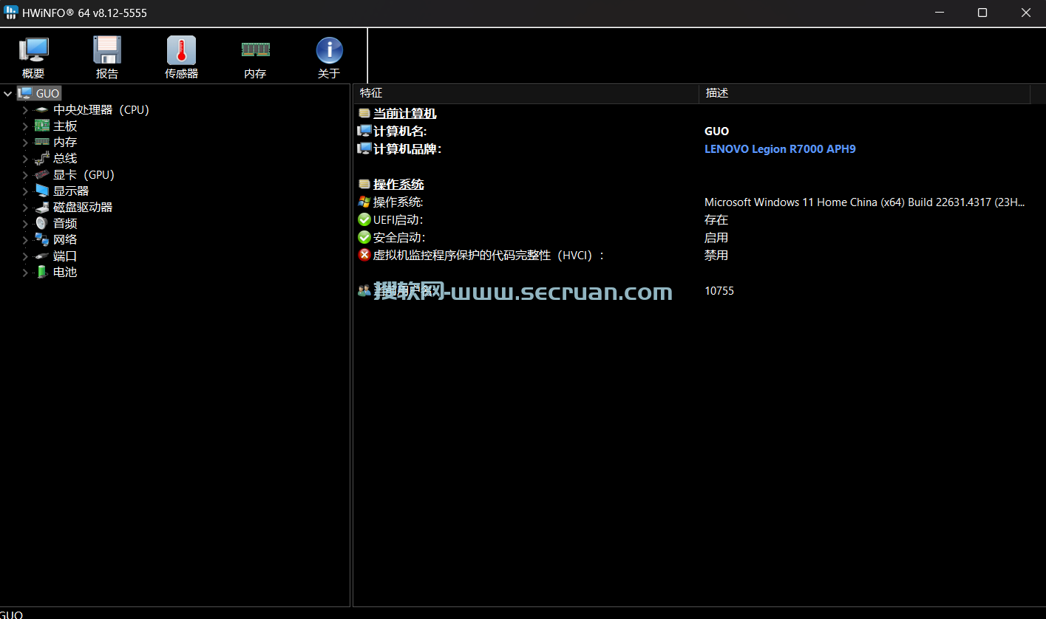This screenshot has width=1046, height=619.
Task: Click the green check icon beside UEFI启动
Action: 364,219
